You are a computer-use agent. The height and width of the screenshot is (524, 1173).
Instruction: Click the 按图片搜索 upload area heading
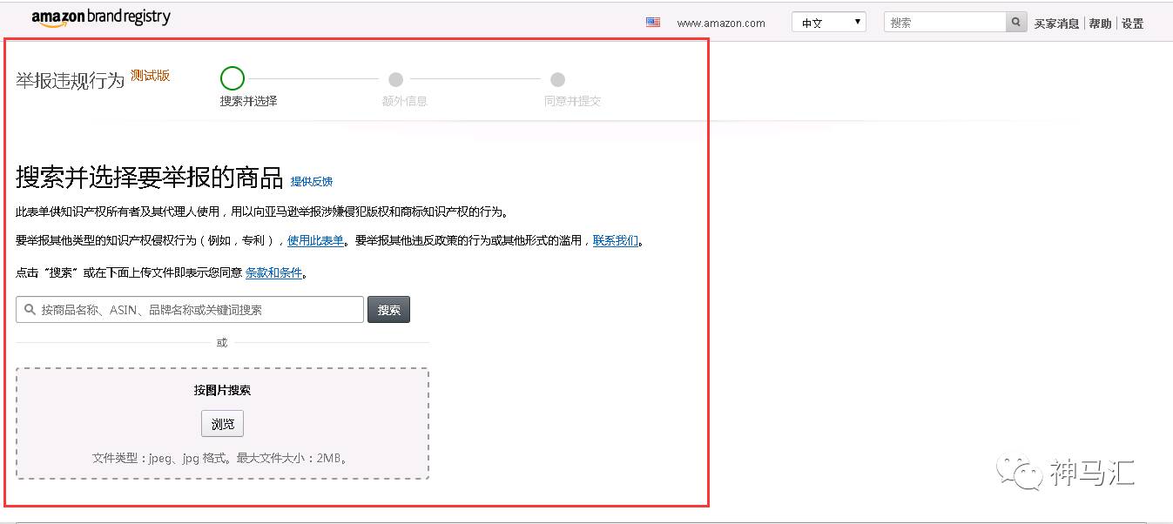click(222, 390)
